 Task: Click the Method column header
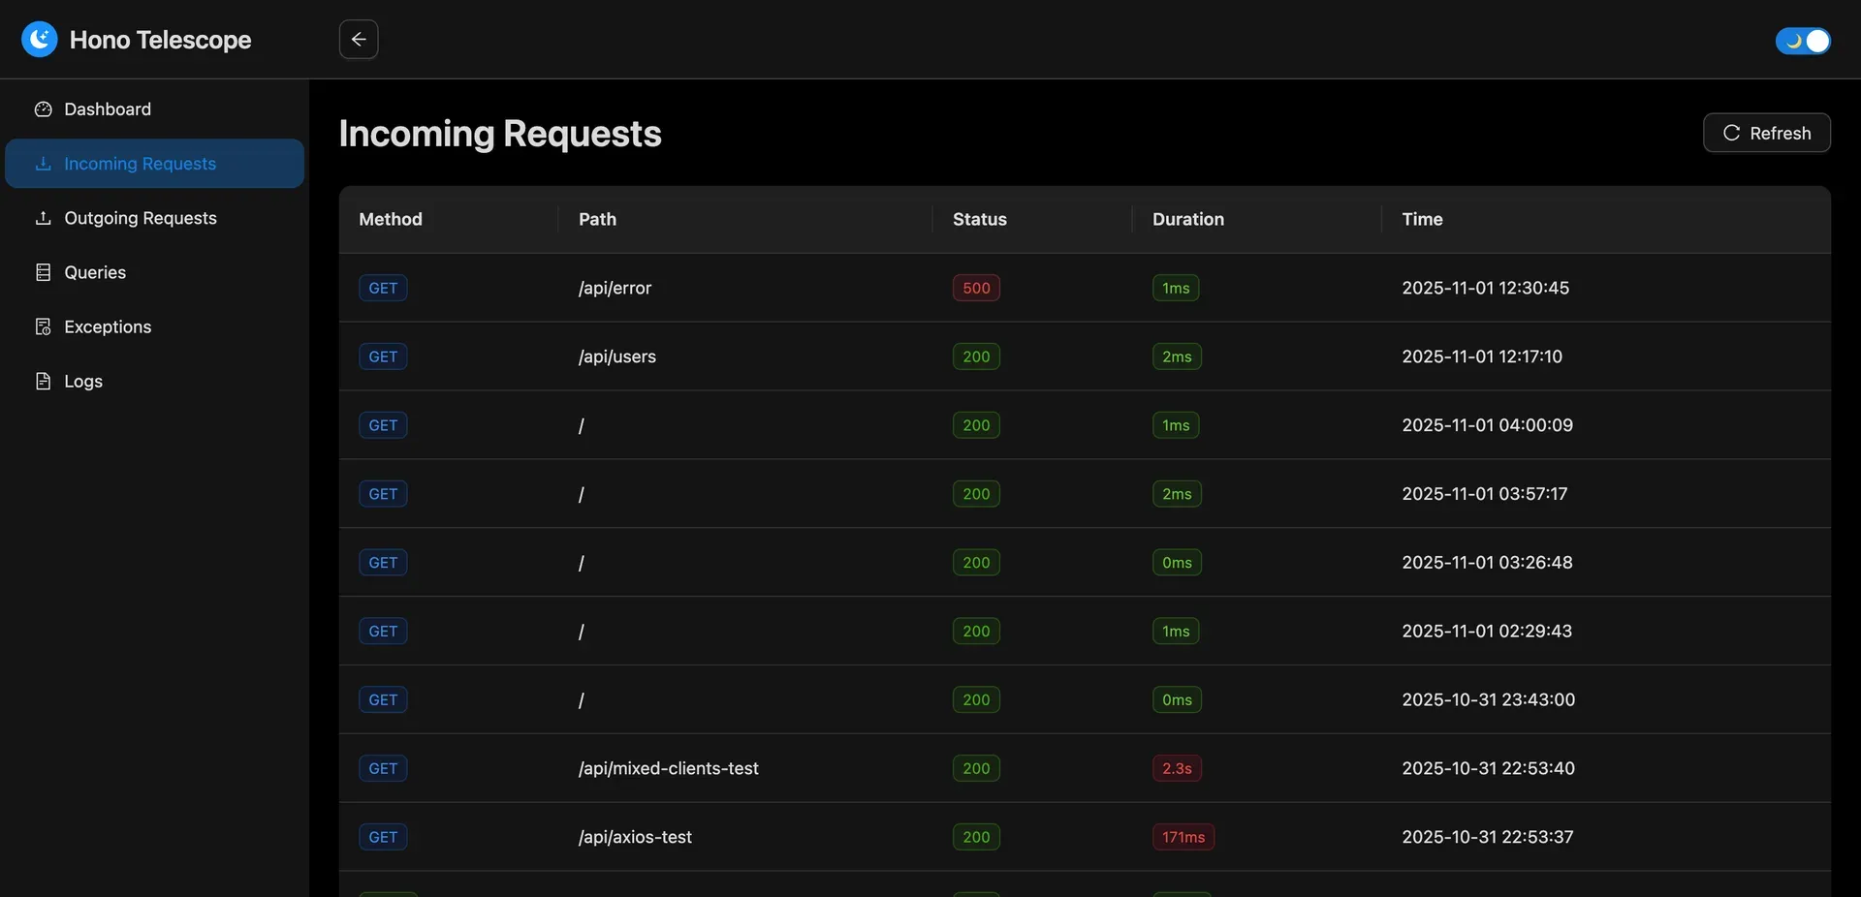tap(391, 219)
